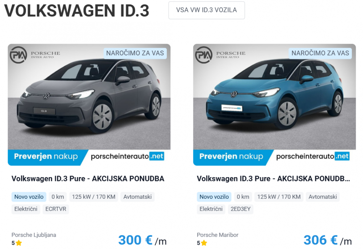Viewport: 363px width, 249px height.
Task: Open the VSA VW ID.3 VOZILA button
Action: coord(207,10)
